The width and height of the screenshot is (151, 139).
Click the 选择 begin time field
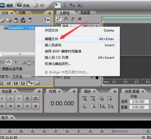(x=139, y=102)
